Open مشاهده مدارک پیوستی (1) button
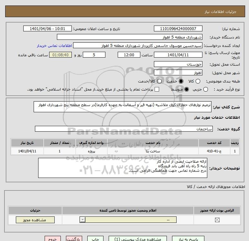249x241 pixels. coord(138,239)
